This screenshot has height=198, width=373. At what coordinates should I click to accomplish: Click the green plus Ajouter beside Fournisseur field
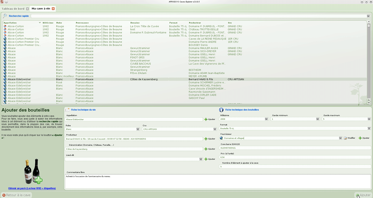coord(364,138)
